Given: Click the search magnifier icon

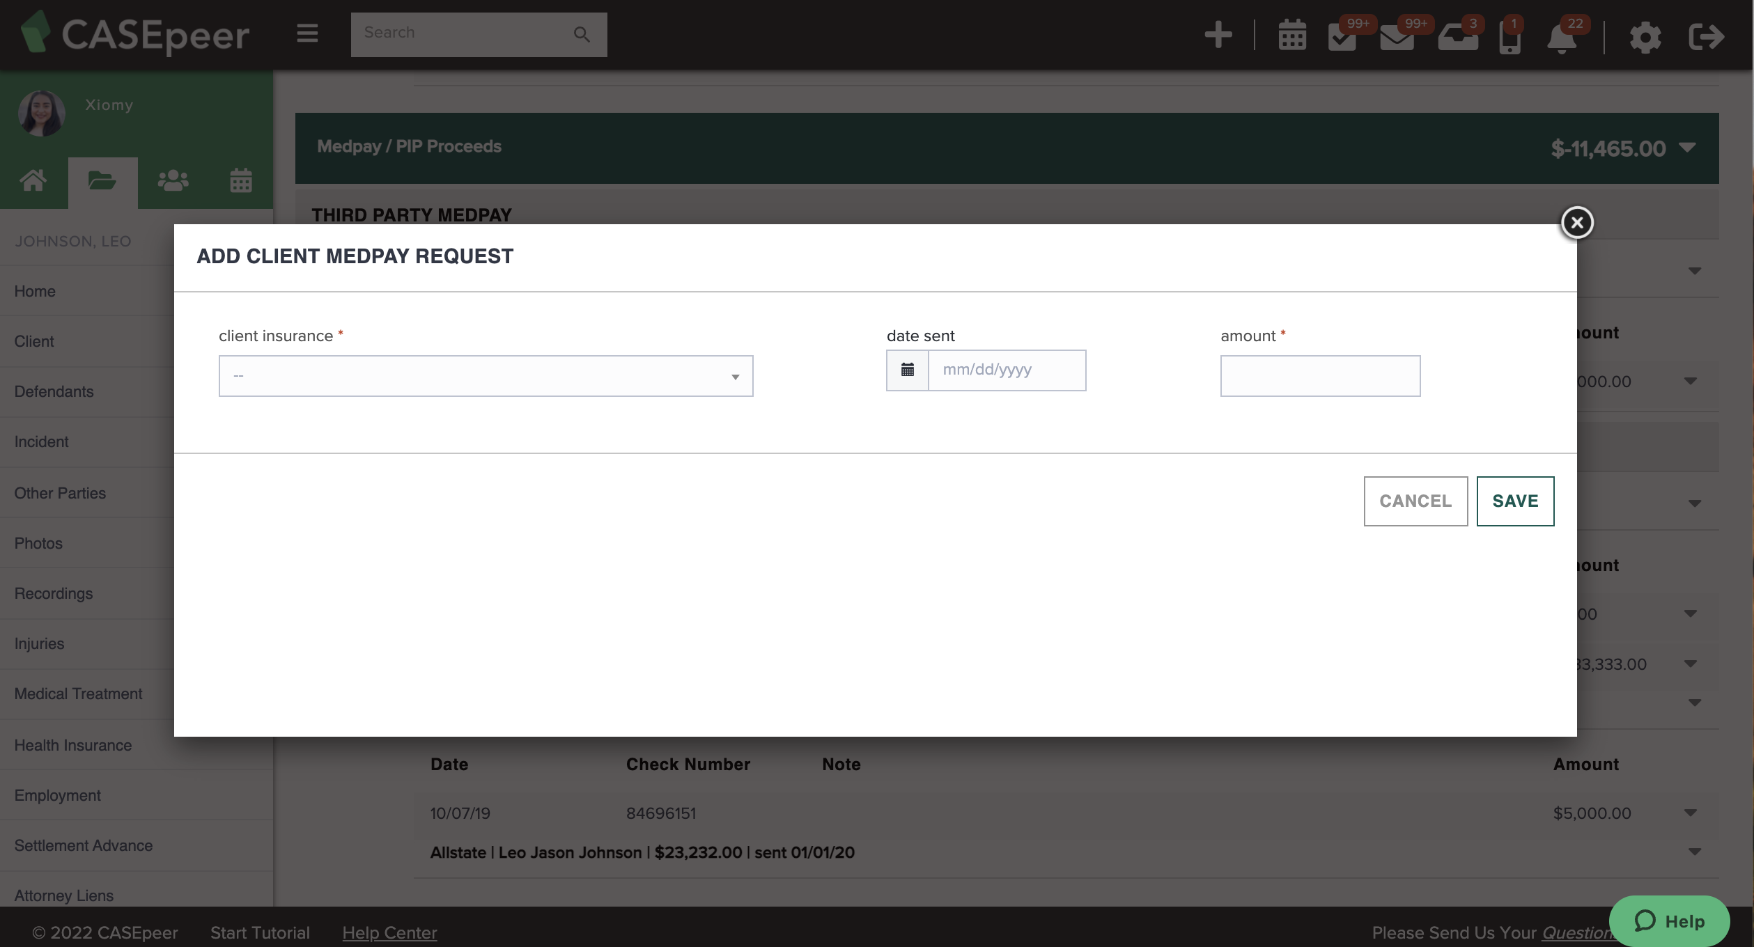Looking at the screenshot, I should point(582,34).
